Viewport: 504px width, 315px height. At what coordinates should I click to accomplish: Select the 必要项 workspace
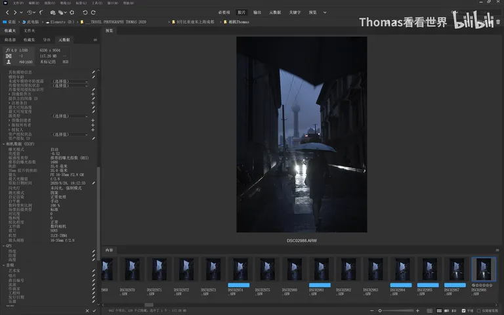coord(224,12)
